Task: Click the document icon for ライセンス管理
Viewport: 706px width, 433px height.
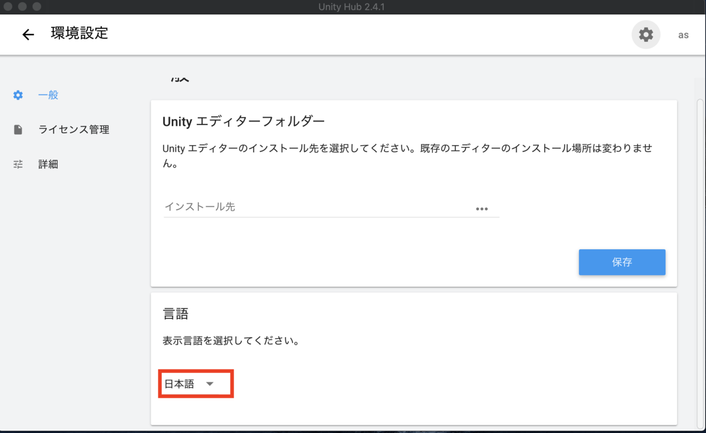Action: (18, 130)
